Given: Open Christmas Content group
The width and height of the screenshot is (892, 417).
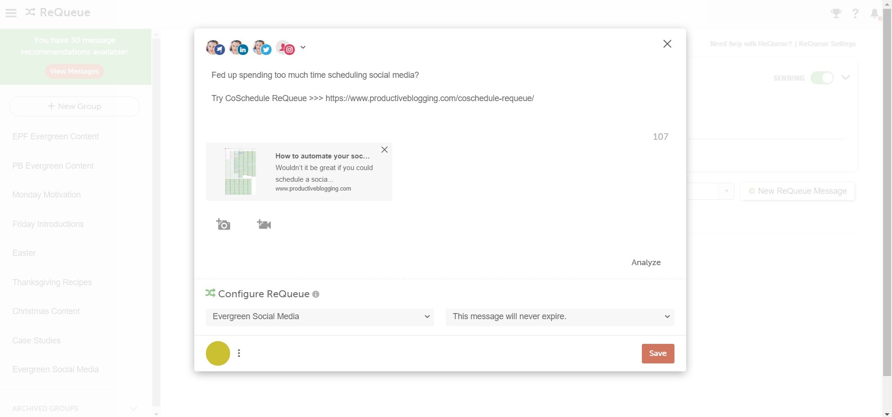Looking at the screenshot, I should click(x=46, y=311).
